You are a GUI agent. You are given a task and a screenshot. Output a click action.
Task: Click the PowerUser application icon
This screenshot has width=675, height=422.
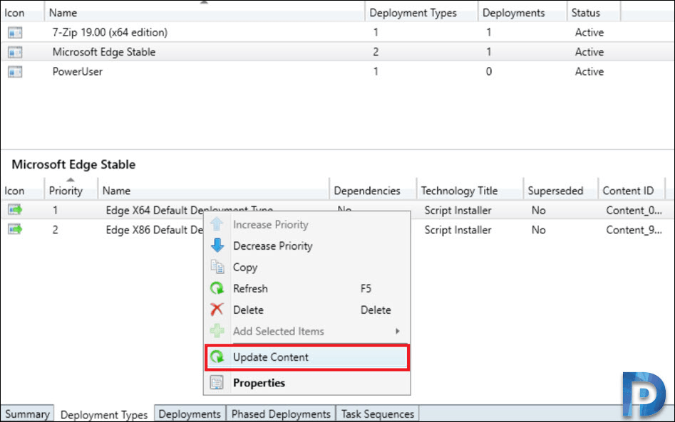(16, 72)
